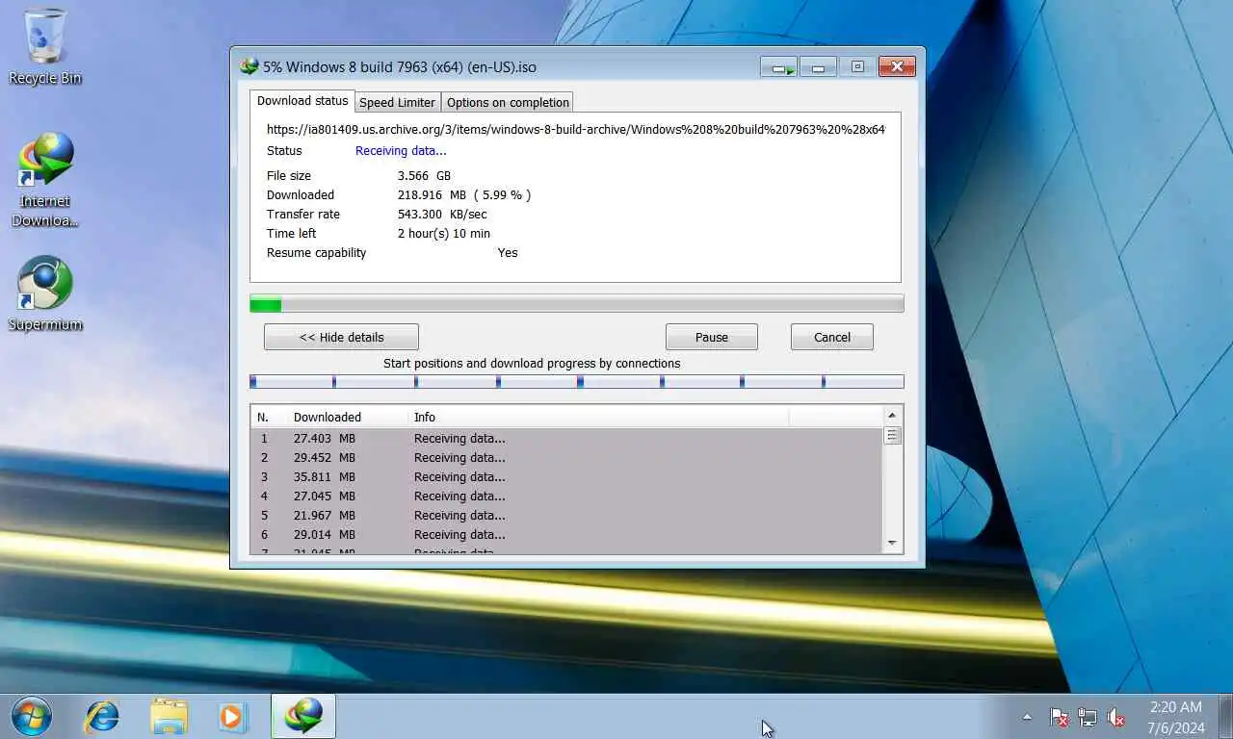Pause the download
This screenshot has width=1233, height=739.
coord(712,337)
